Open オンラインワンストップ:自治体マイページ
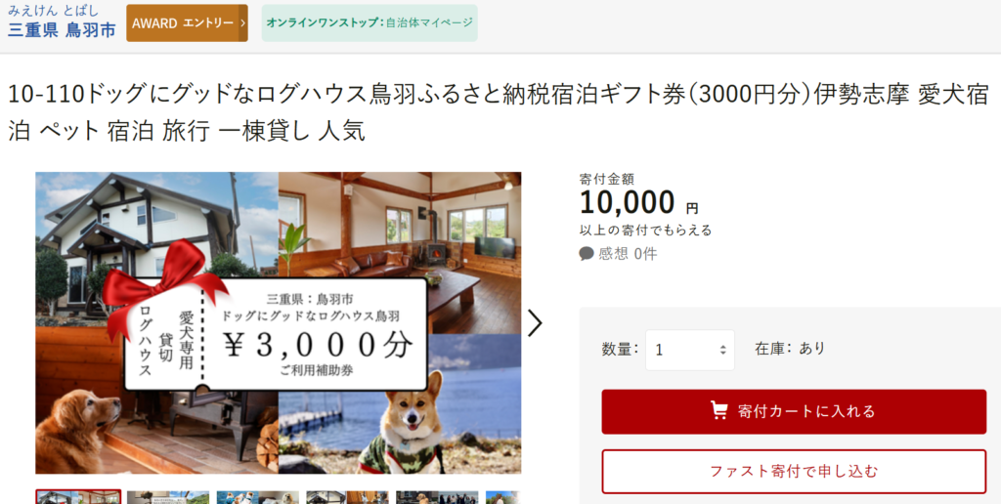This screenshot has width=1001, height=504. click(370, 23)
